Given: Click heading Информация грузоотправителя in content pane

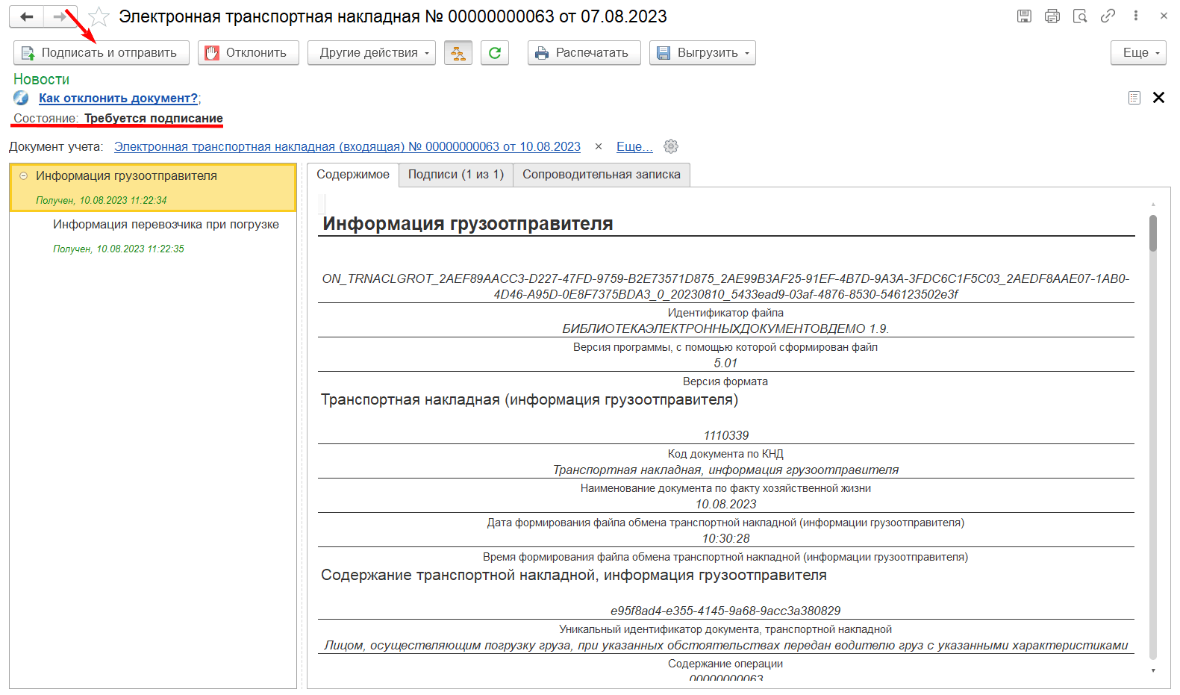Looking at the screenshot, I should [468, 224].
